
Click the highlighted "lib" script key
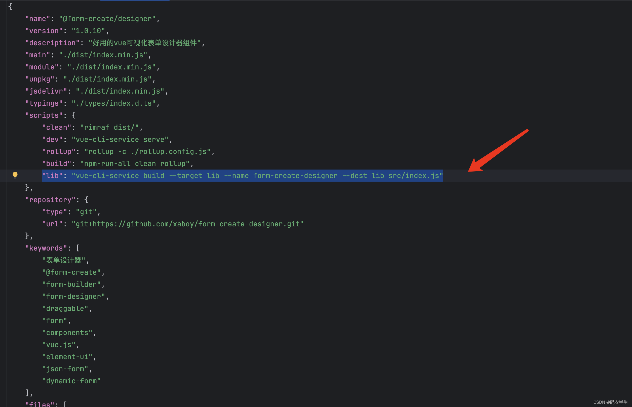52,176
